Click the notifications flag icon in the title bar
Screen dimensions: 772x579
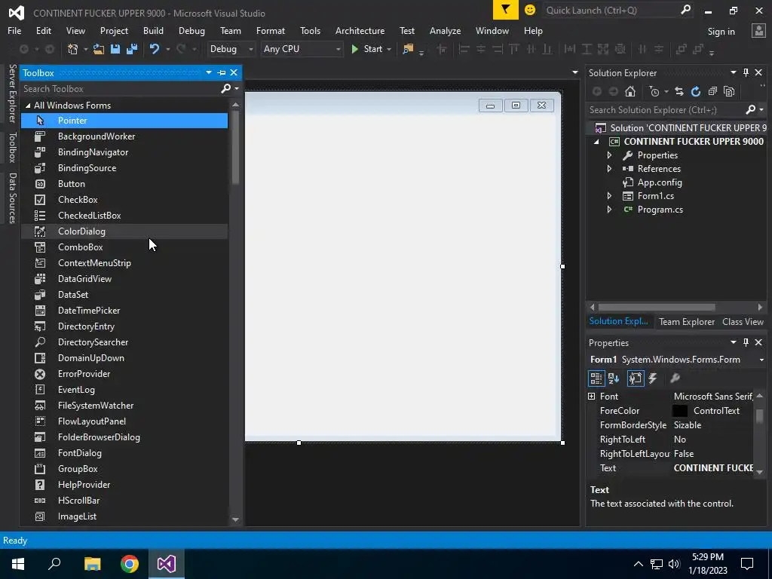(506, 10)
